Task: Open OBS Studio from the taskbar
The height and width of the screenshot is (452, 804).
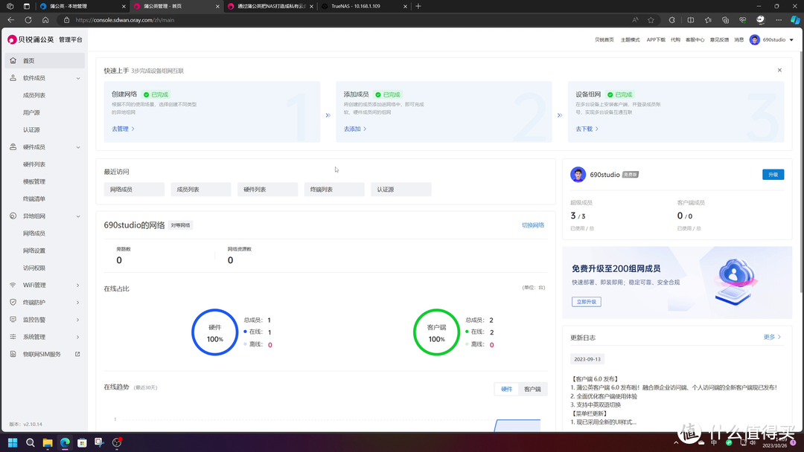Action: click(x=117, y=443)
